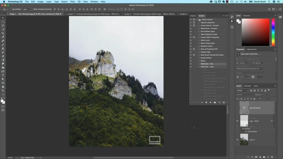This screenshot has height=159, width=283.
Task: Open the Auto-Select Layer dropdown
Action: click(x=26, y=9)
